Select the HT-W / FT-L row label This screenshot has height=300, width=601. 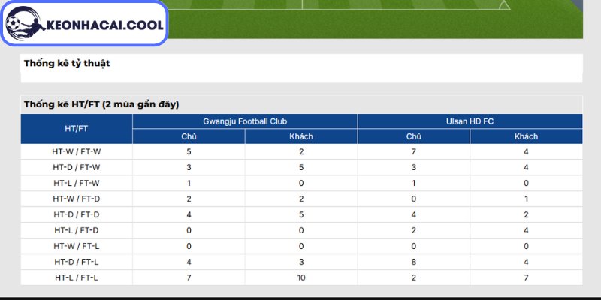(77, 246)
